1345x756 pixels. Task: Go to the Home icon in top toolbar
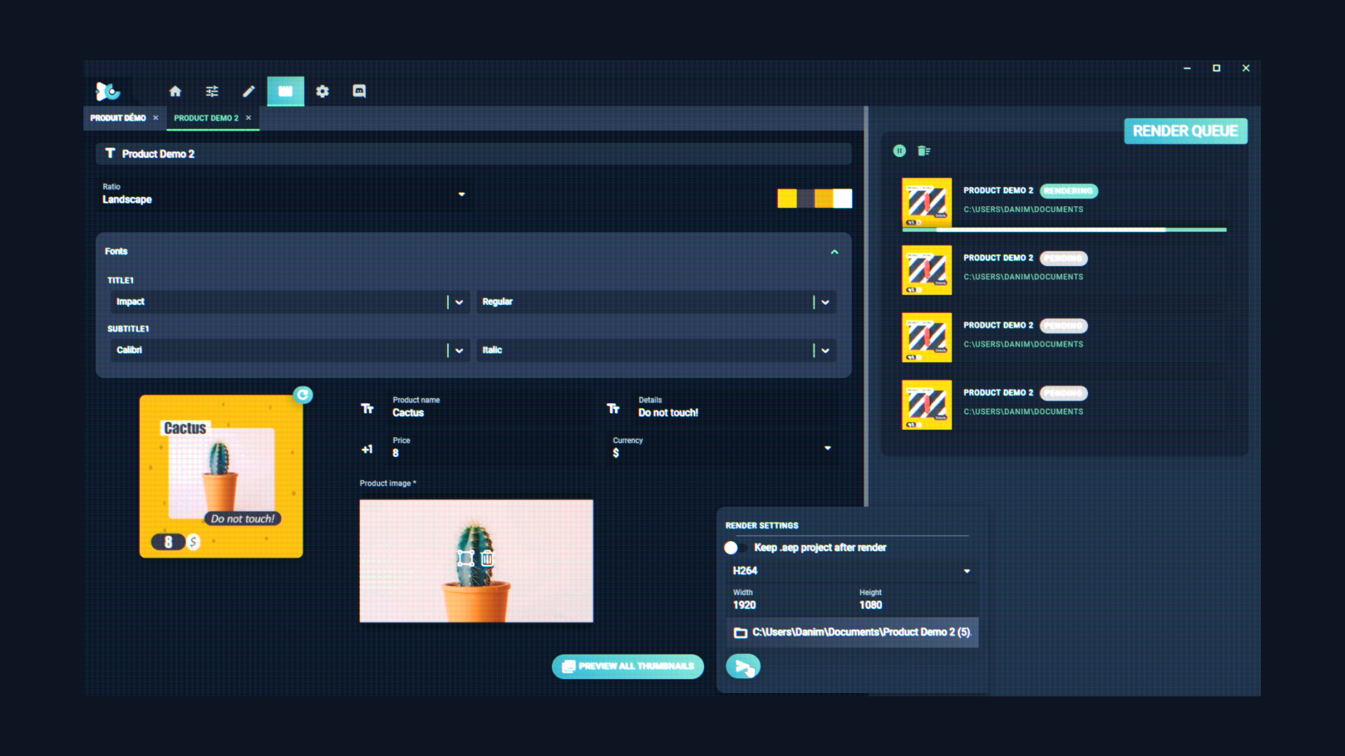click(175, 91)
